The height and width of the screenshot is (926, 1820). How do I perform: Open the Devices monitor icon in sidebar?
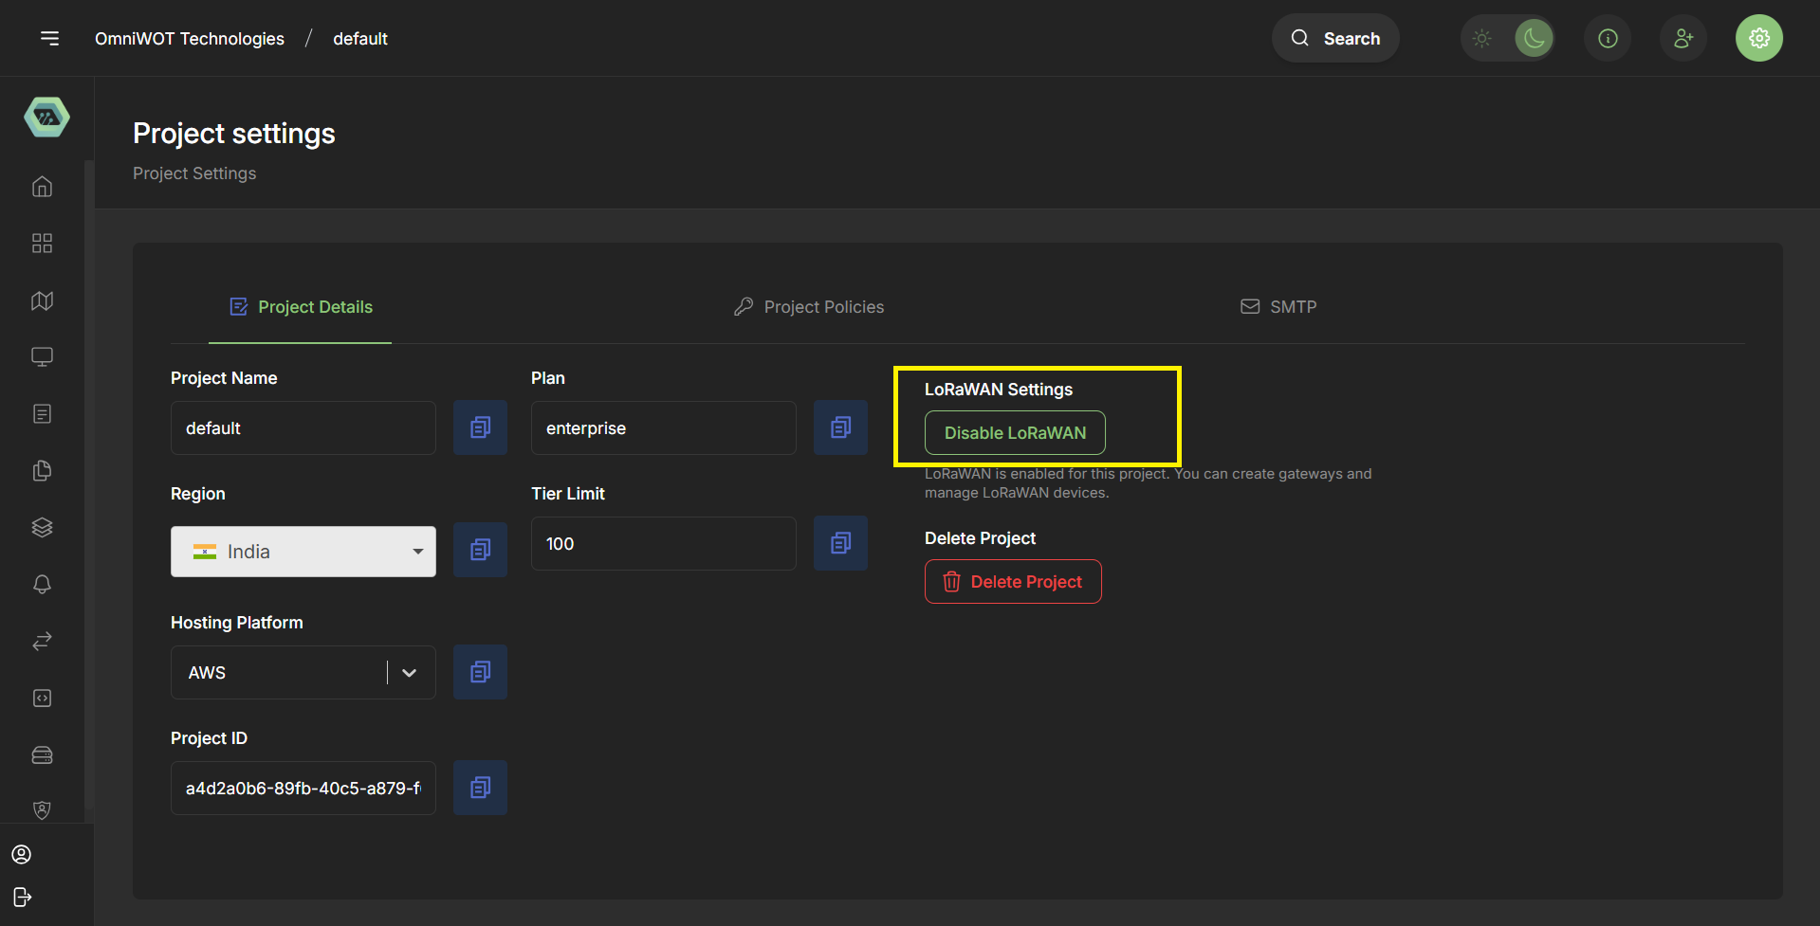coord(42,357)
